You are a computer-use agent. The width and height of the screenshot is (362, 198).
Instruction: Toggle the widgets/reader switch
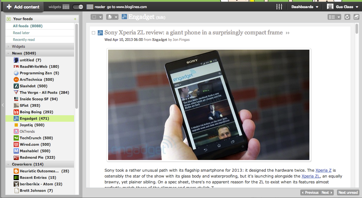(78, 7)
